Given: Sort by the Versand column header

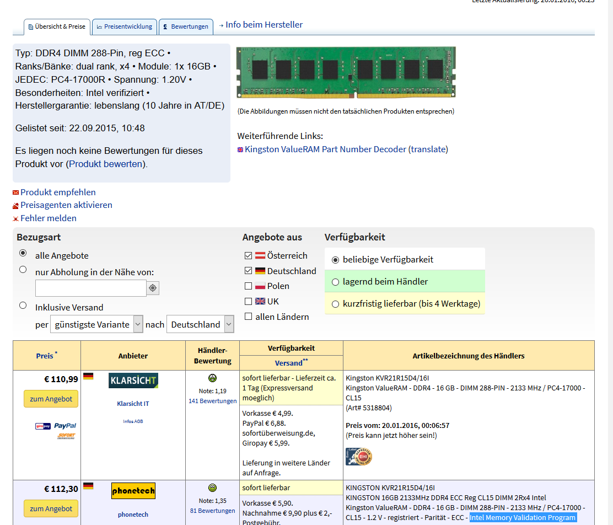Looking at the screenshot, I should [288, 363].
